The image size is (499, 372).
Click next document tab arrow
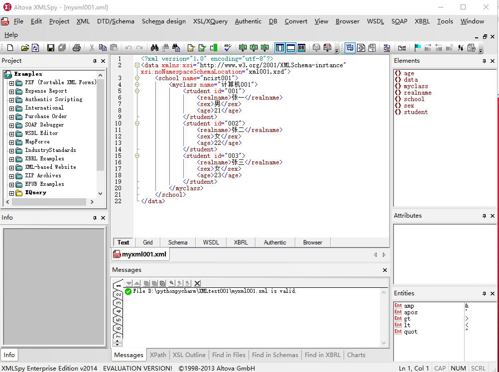pos(384,255)
